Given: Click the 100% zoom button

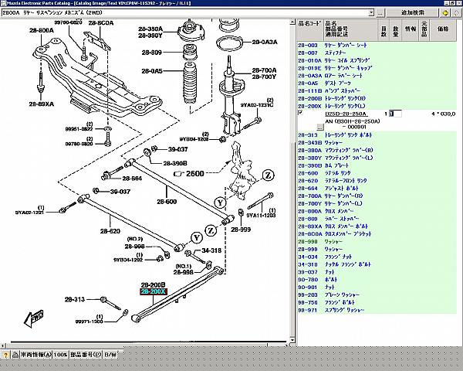Looking at the screenshot, I should click(60, 355).
